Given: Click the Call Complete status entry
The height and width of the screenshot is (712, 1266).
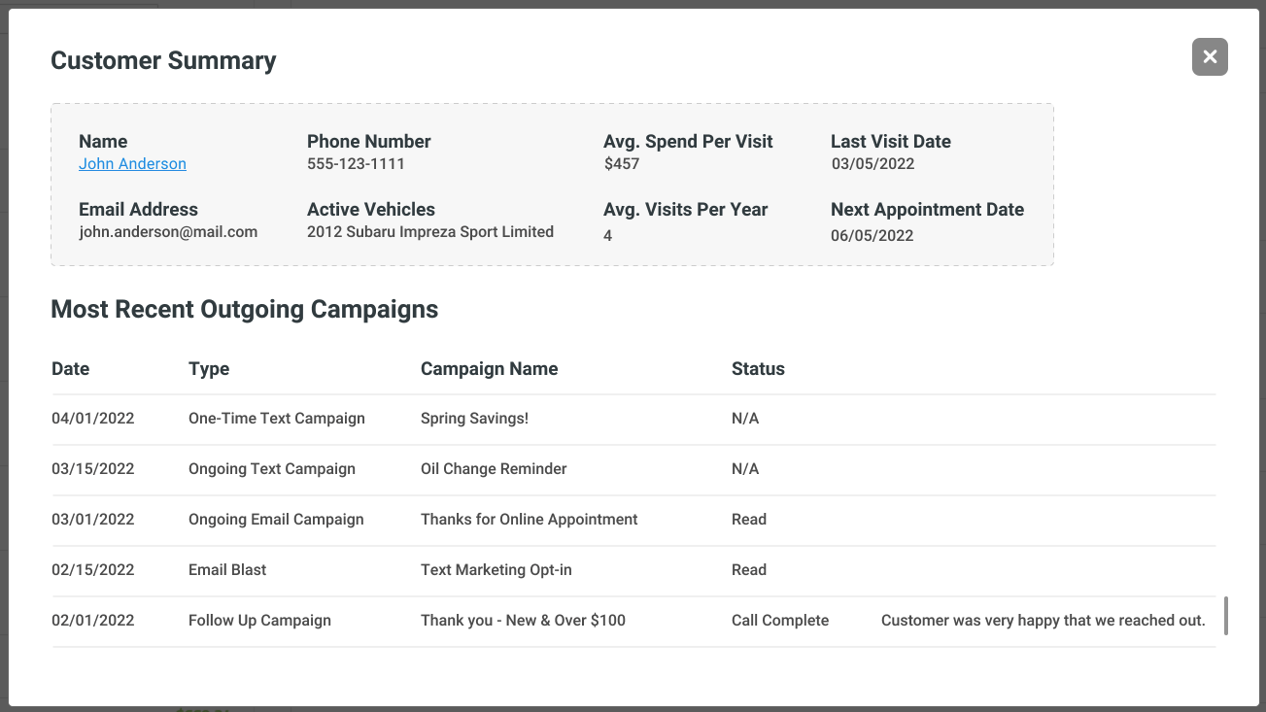Looking at the screenshot, I should (780, 620).
